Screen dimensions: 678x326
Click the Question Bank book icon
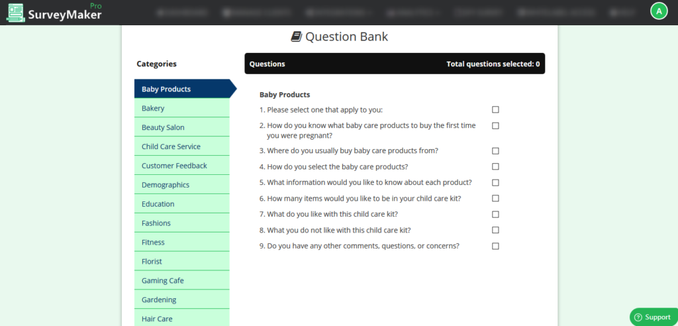pos(296,37)
